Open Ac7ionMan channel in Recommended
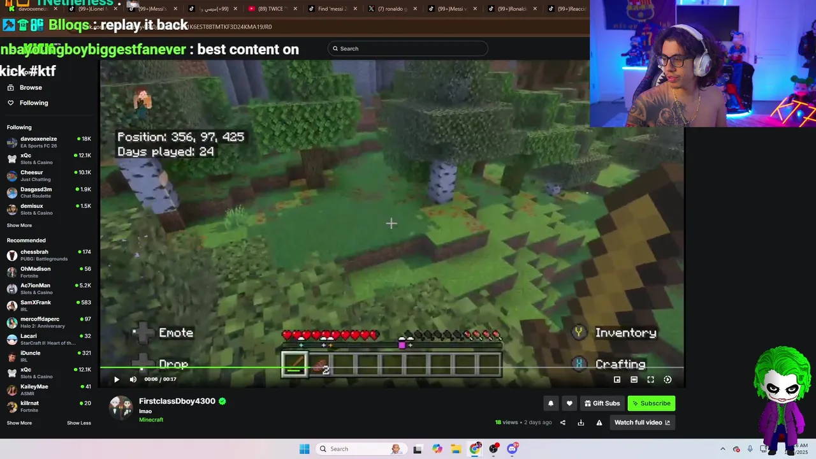Viewport: 816px width, 459px height. [49, 289]
